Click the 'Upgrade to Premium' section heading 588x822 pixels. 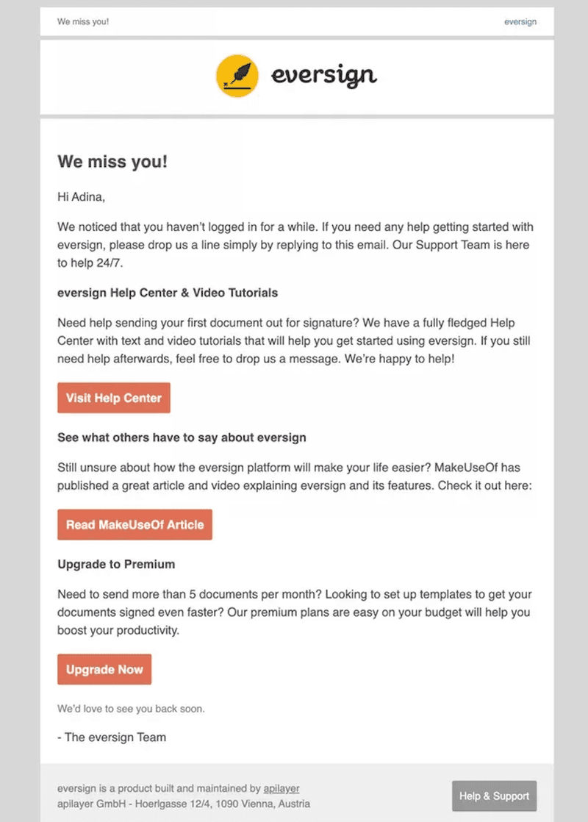point(115,564)
